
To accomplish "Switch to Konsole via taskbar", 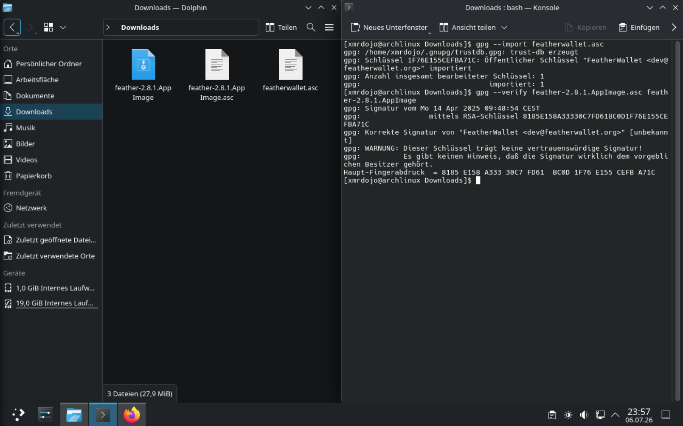I will pyautogui.click(x=103, y=414).
